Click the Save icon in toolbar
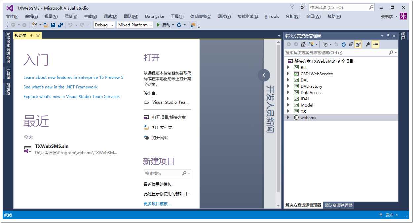Image resolution: width=413 pixels, height=223 pixels. [x=53, y=25]
